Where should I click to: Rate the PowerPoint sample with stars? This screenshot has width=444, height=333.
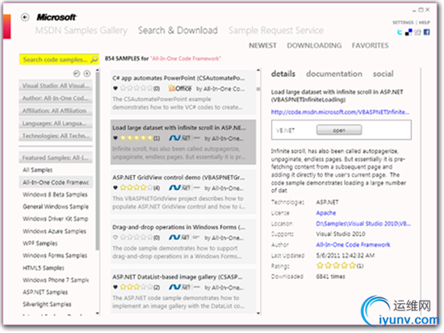click(136, 88)
